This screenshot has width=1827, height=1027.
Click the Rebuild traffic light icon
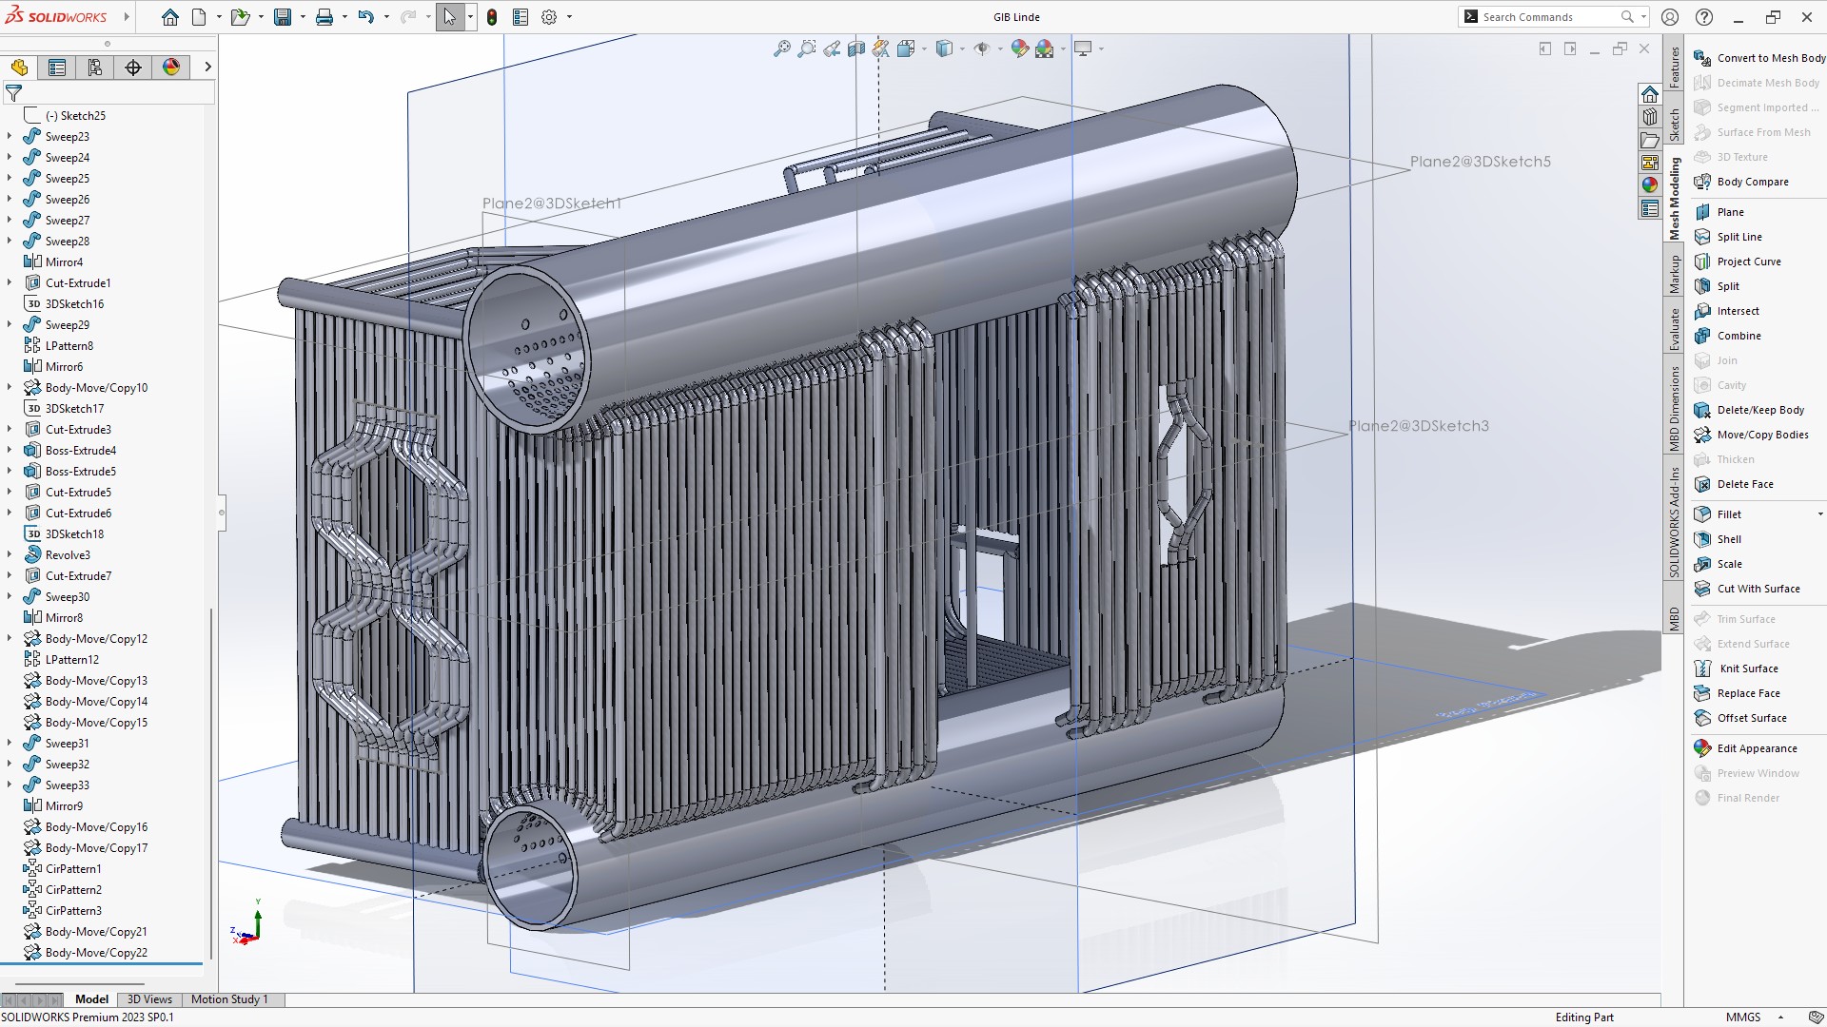(x=492, y=17)
